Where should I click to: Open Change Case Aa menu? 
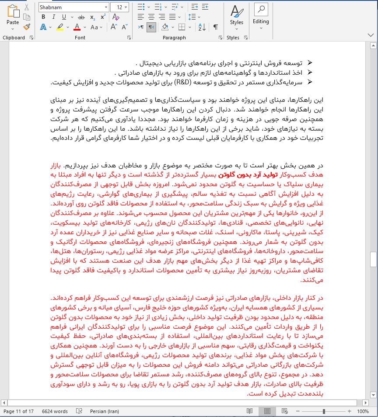(x=96, y=27)
